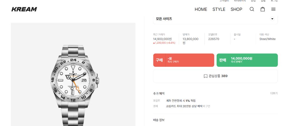Click the 크림카드 최대 20만원 혜택 text

(184, 106)
